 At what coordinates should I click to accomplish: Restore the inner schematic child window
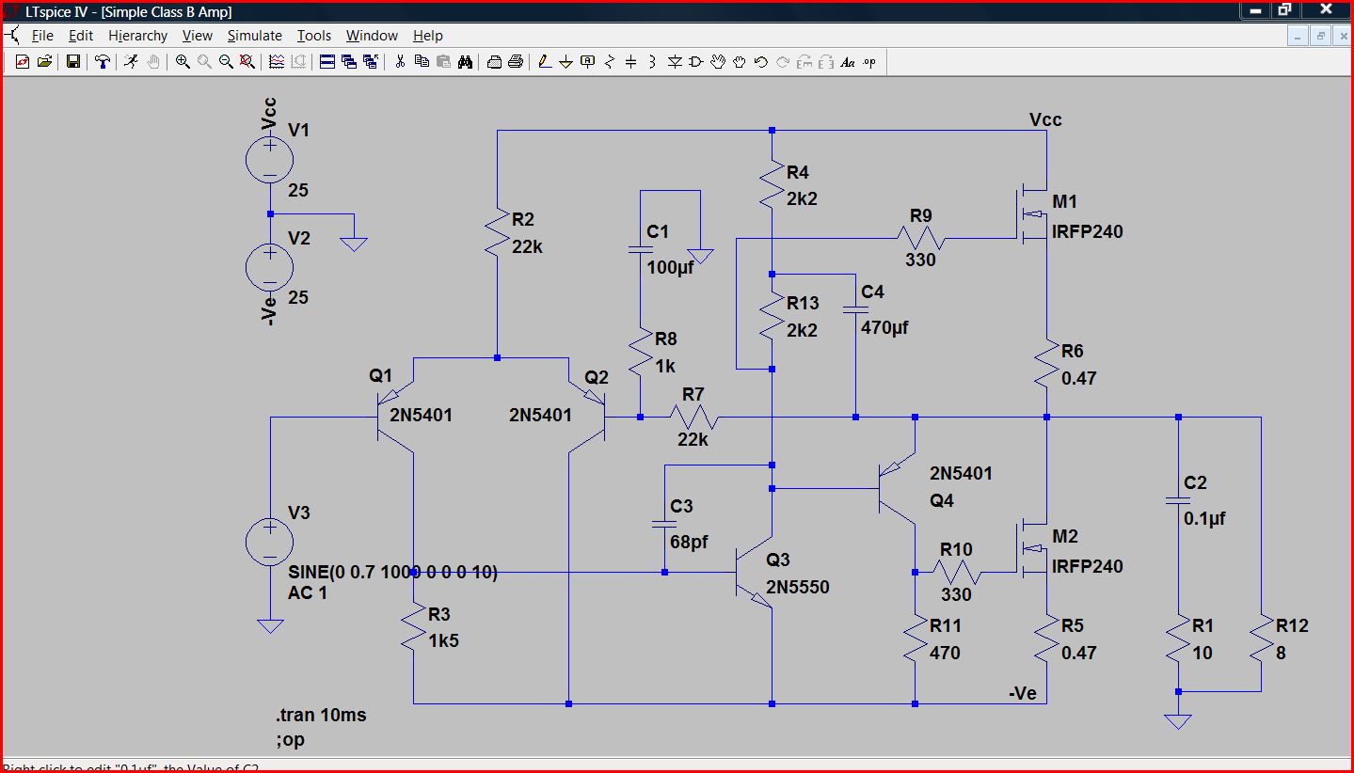[1321, 36]
